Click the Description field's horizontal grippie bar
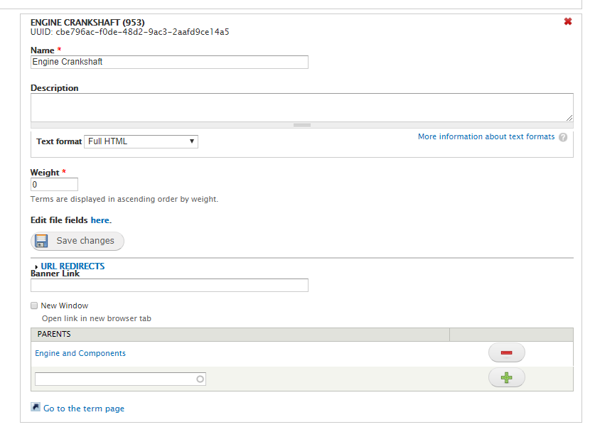Screen dimensions: 595x427 click(302, 125)
